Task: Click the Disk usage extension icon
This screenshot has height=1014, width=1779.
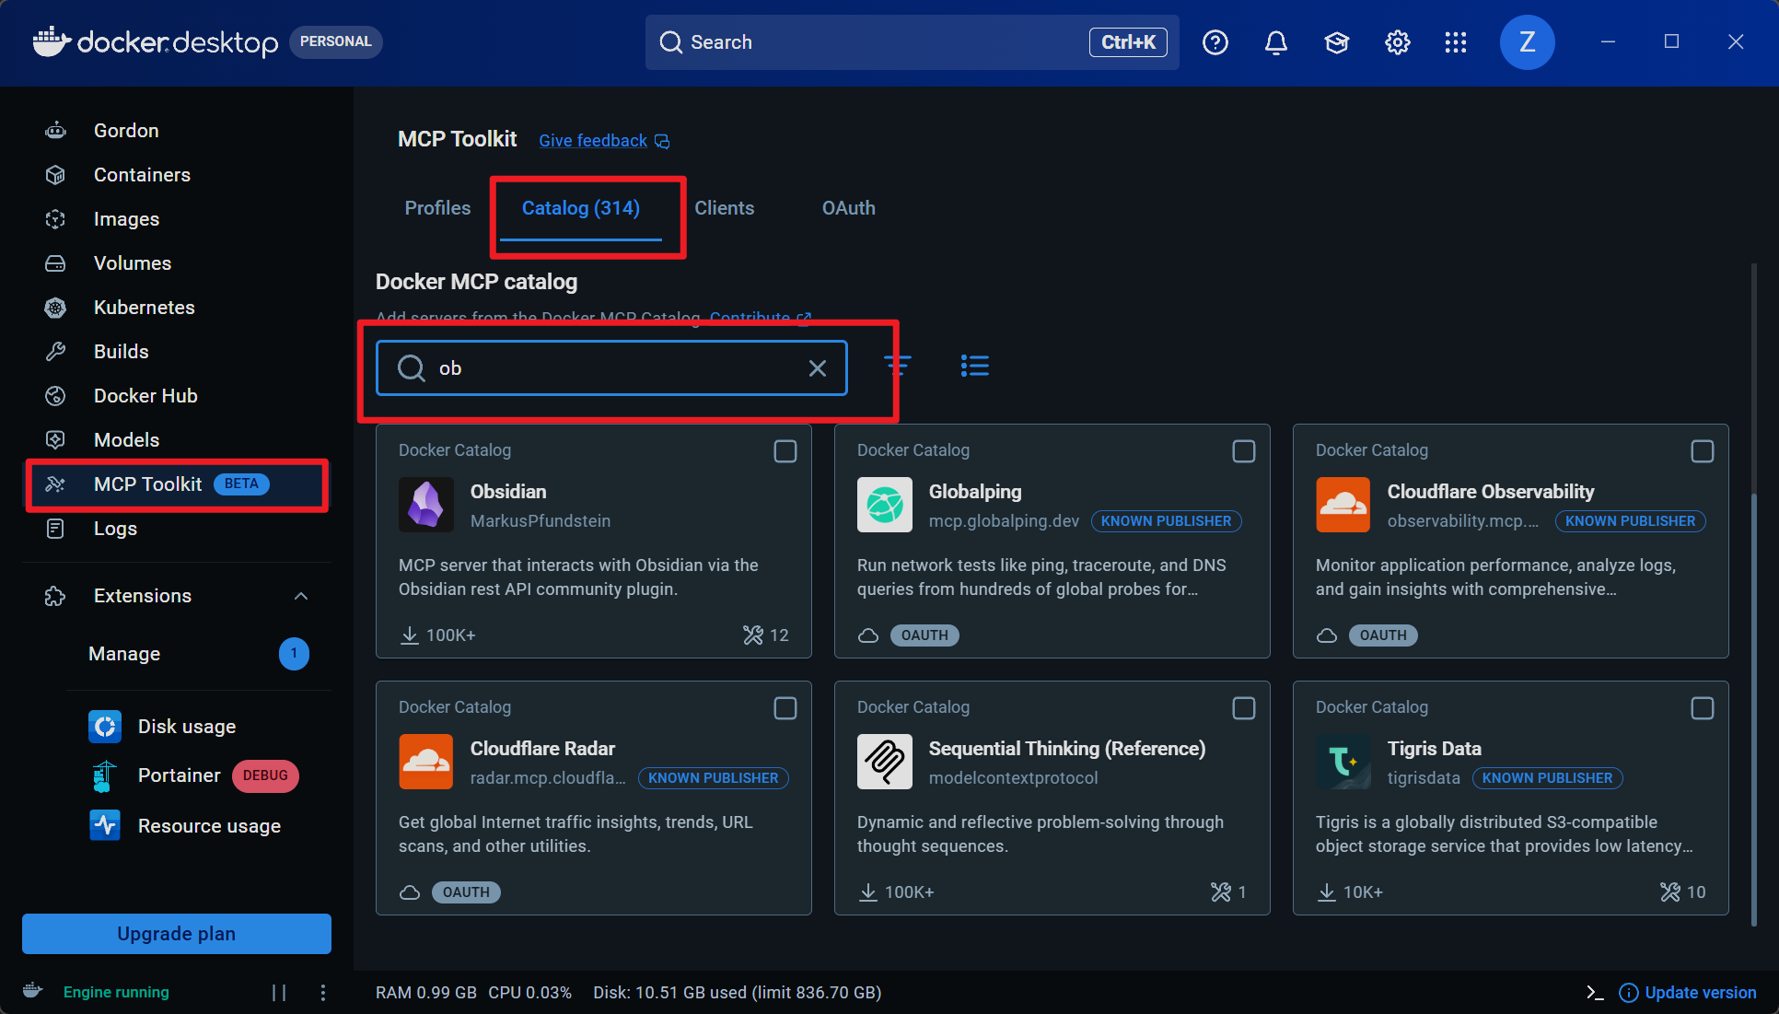Action: [x=105, y=727]
